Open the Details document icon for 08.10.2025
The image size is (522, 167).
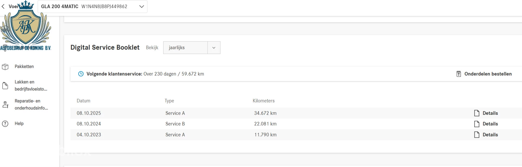coord(477,113)
